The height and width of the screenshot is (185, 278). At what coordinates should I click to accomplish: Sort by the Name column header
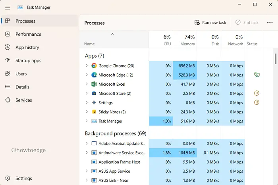114,40
